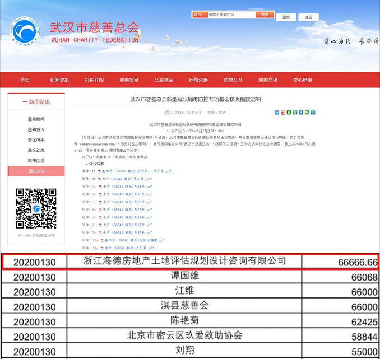Viewport: 380px width, 359px height.
Task: Select 通知公告 in the left sidebar
Action: tap(36, 171)
